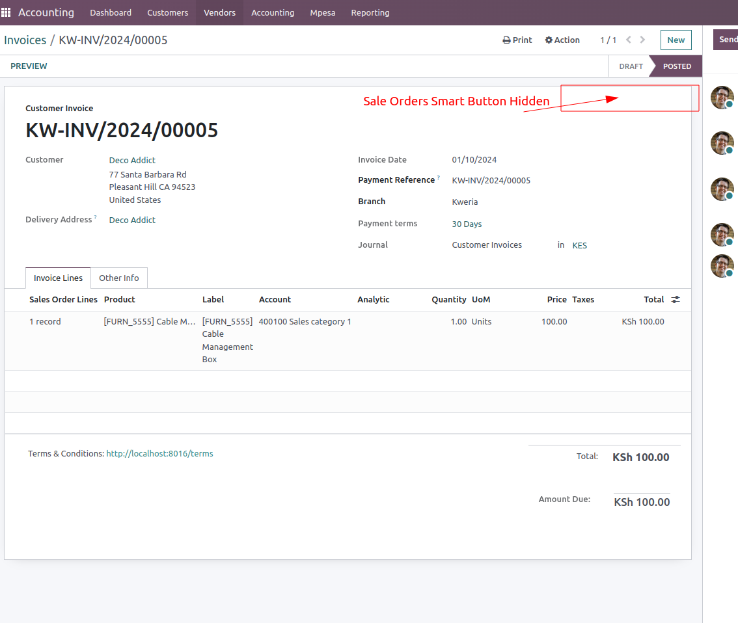
Task: Open the Reporting menu
Action: (370, 12)
